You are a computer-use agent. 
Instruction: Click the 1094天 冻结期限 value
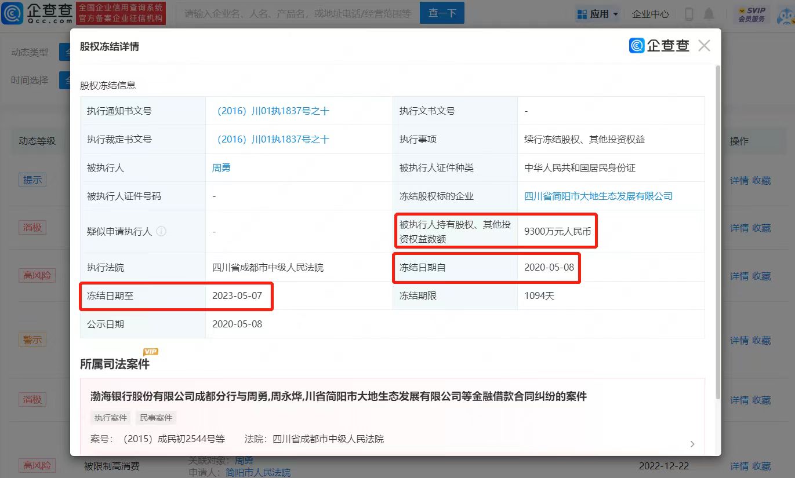pos(539,295)
